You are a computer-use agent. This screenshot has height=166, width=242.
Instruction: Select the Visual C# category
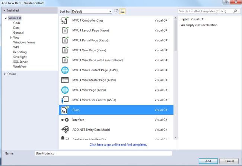[x=15, y=18]
